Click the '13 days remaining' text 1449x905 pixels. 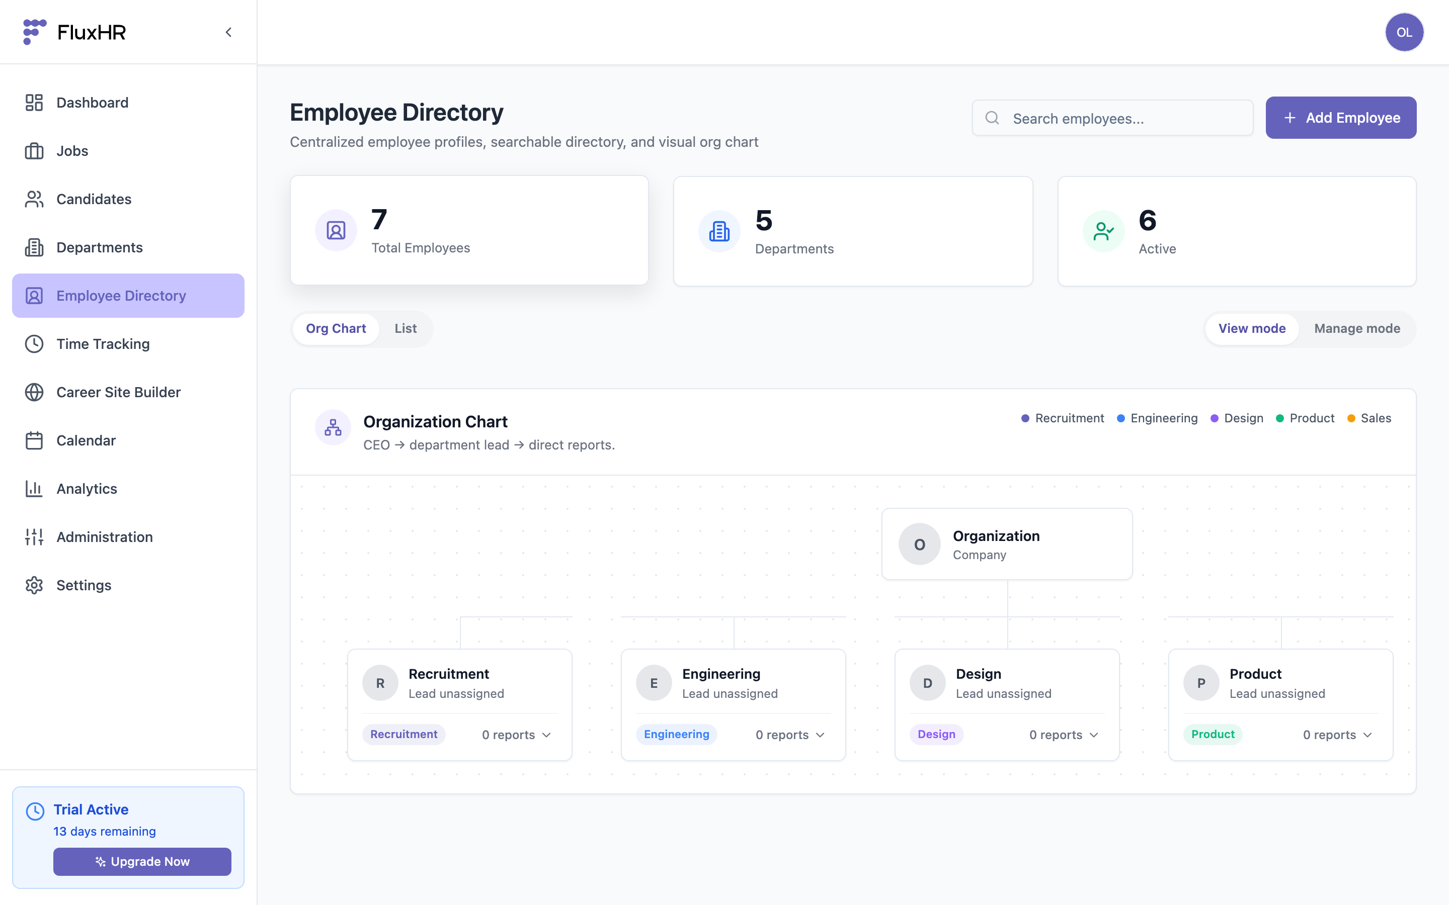pos(104,832)
